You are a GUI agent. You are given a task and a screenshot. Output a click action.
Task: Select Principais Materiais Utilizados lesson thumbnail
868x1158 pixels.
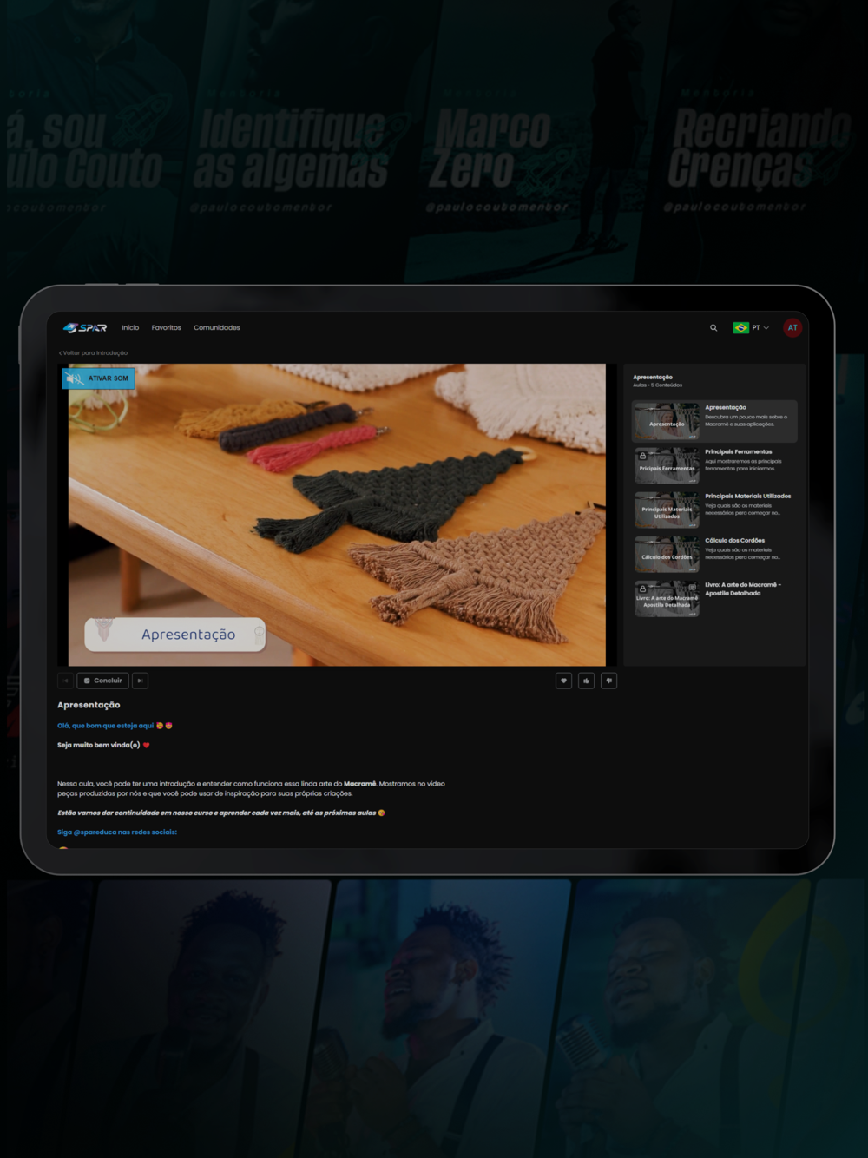(x=667, y=510)
